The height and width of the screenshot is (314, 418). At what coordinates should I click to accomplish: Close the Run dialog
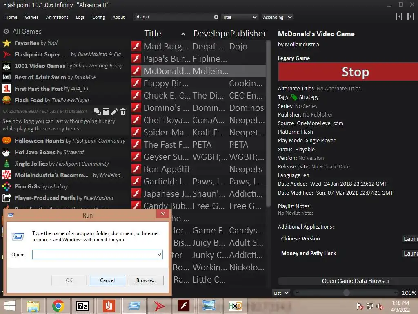162,213
